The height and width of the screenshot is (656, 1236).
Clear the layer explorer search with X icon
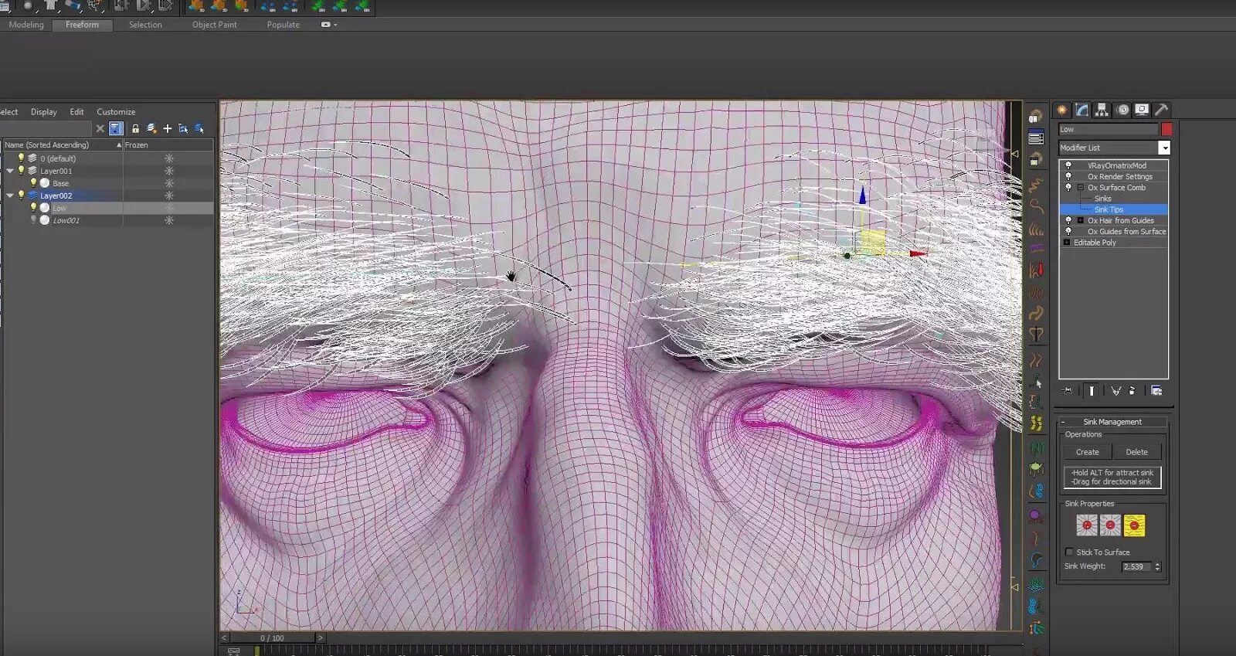(100, 129)
